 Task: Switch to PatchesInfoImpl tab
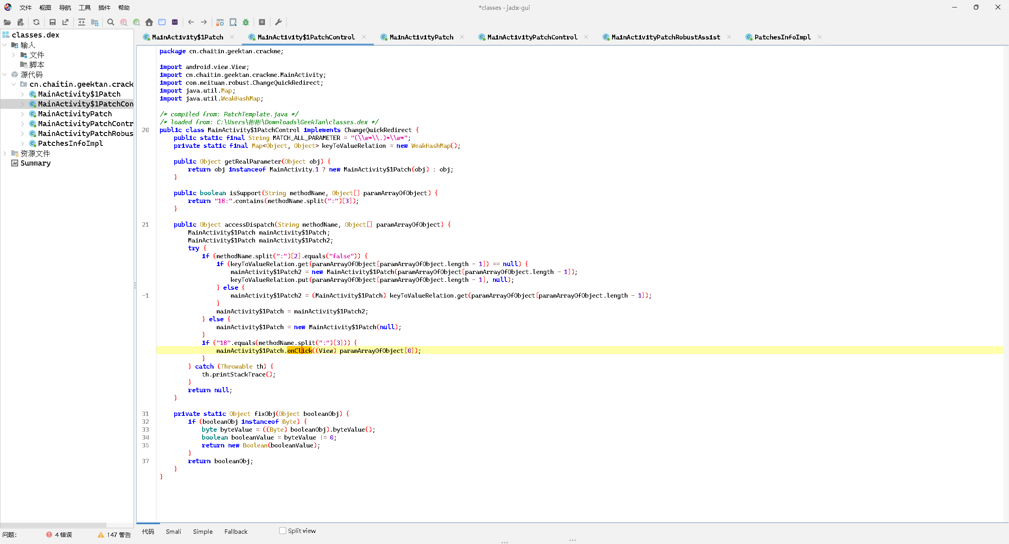[x=782, y=37]
